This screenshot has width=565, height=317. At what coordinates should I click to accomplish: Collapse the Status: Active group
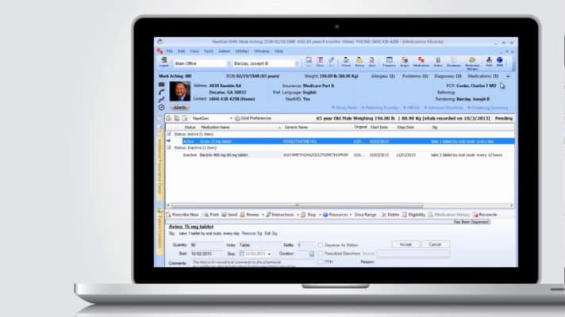(x=167, y=134)
